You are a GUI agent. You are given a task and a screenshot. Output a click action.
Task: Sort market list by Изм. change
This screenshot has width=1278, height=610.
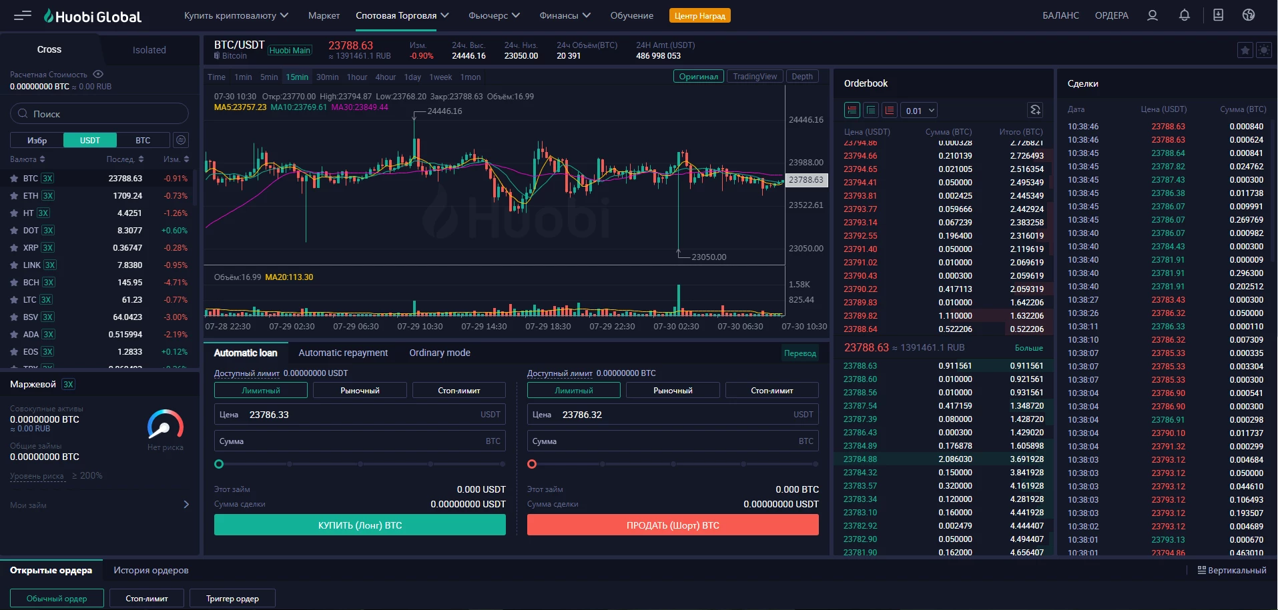click(x=176, y=159)
